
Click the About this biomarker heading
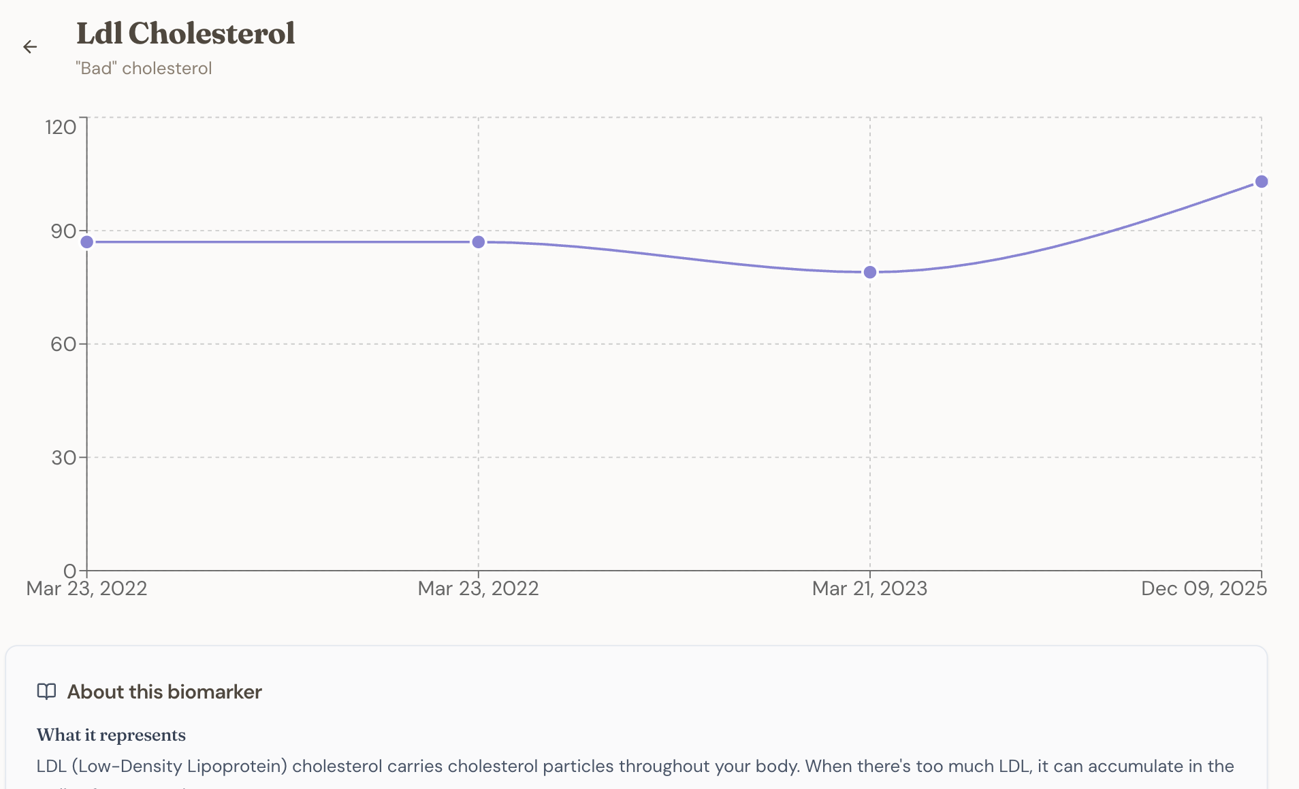(x=164, y=692)
